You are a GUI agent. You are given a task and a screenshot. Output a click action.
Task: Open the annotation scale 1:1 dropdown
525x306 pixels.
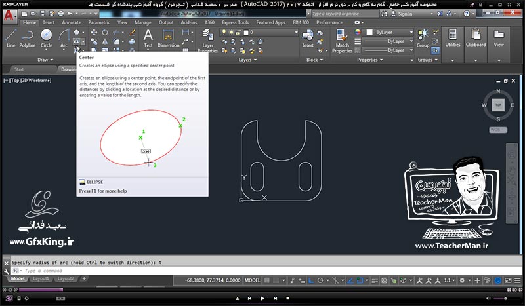pyautogui.click(x=449, y=280)
